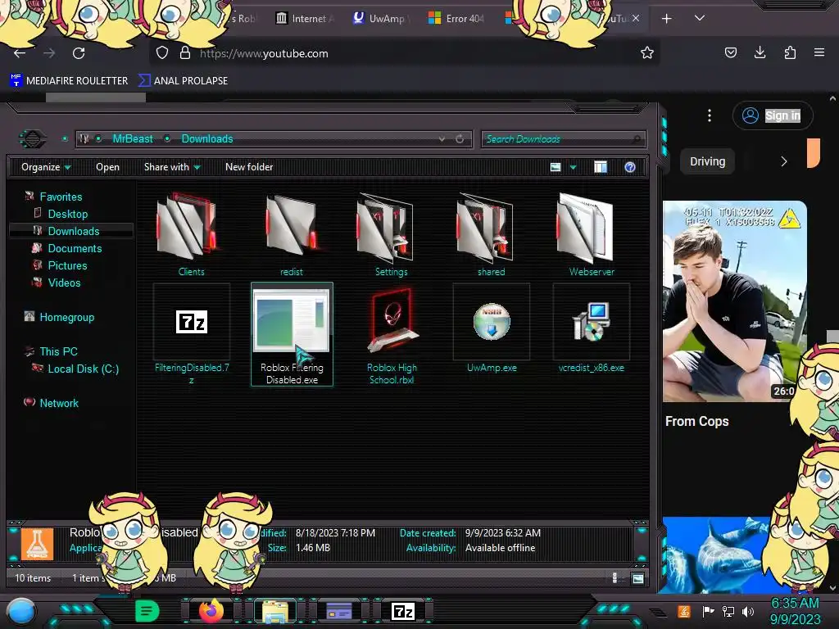Create a New folder

pyautogui.click(x=249, y=167)
